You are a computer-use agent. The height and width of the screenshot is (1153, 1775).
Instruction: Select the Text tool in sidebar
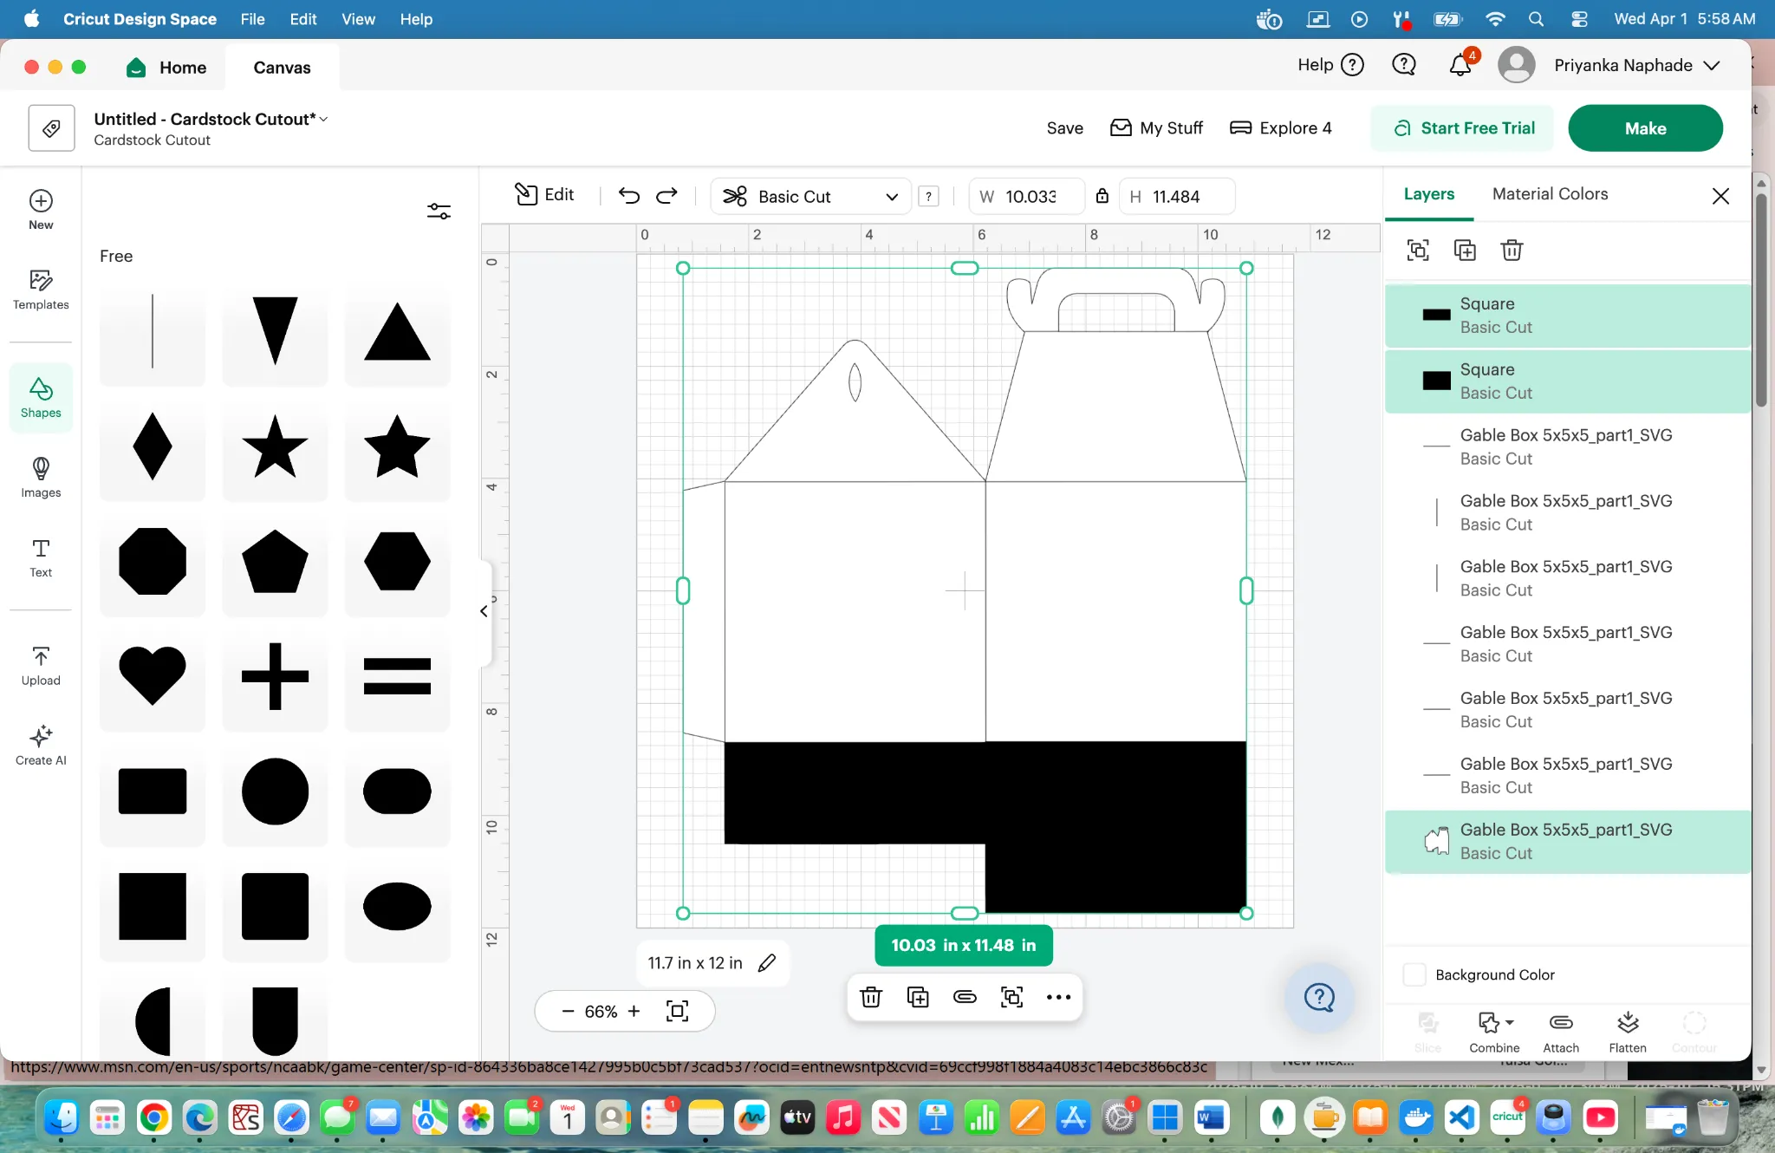(x=41, y=557)
